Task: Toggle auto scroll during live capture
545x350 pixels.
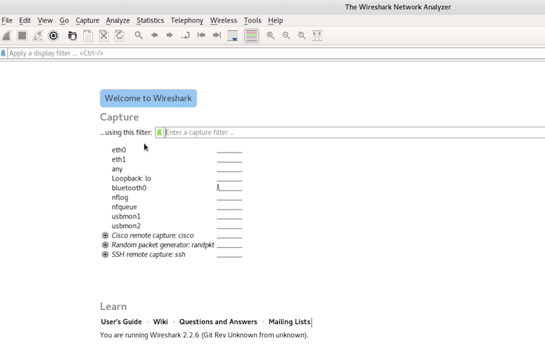Action: (232, 35)
